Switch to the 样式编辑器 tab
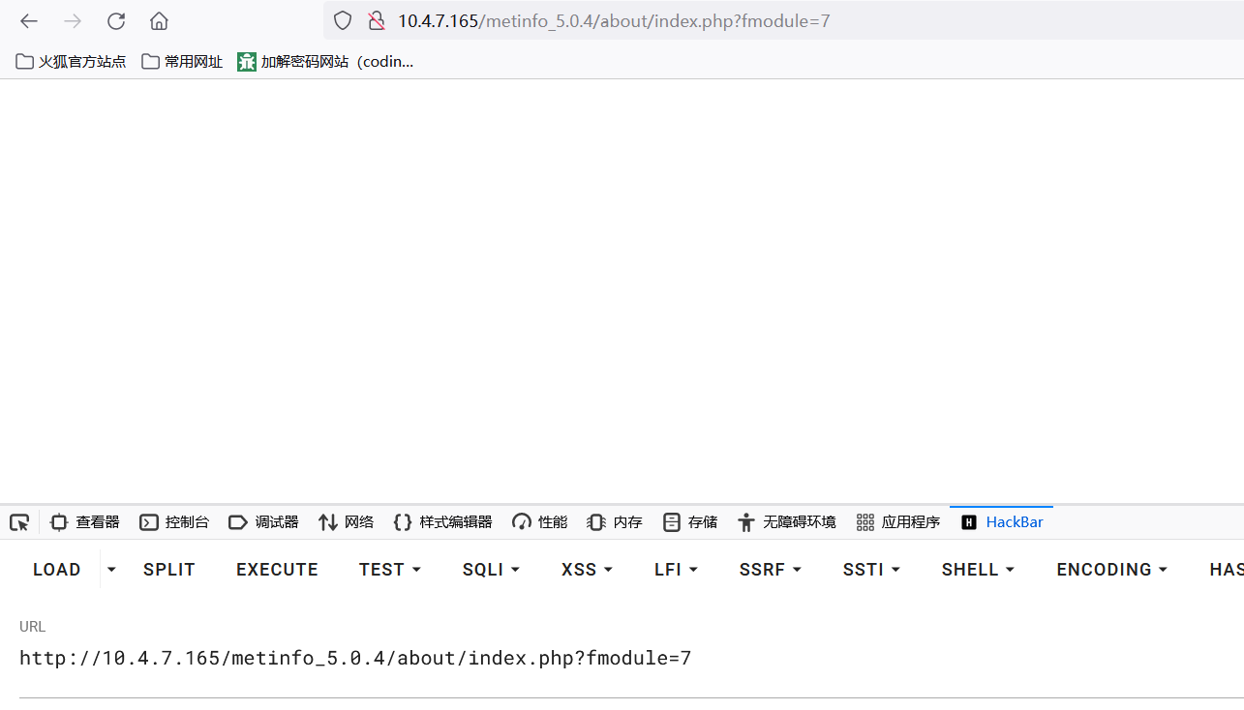1244x710 pixels. 442,522
